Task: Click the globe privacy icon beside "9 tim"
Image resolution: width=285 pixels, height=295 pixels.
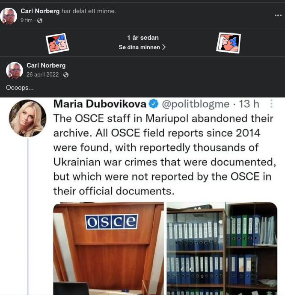Action: coord(40,21)
